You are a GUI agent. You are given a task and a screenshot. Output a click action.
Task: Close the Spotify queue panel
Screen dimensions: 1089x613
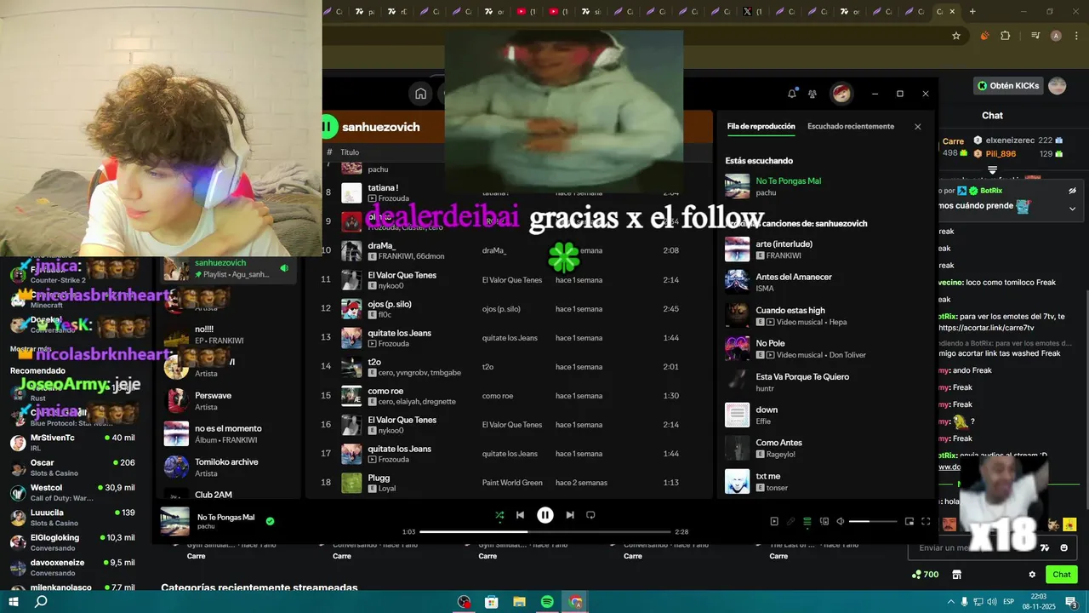917,127
